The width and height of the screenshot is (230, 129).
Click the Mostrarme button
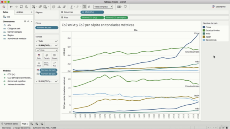click(219, 7)
